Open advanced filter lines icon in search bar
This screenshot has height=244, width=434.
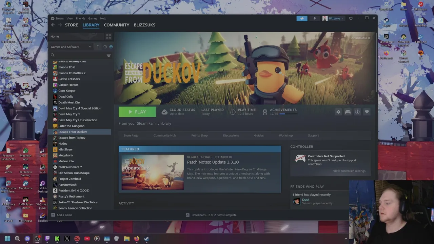point(108,55)
